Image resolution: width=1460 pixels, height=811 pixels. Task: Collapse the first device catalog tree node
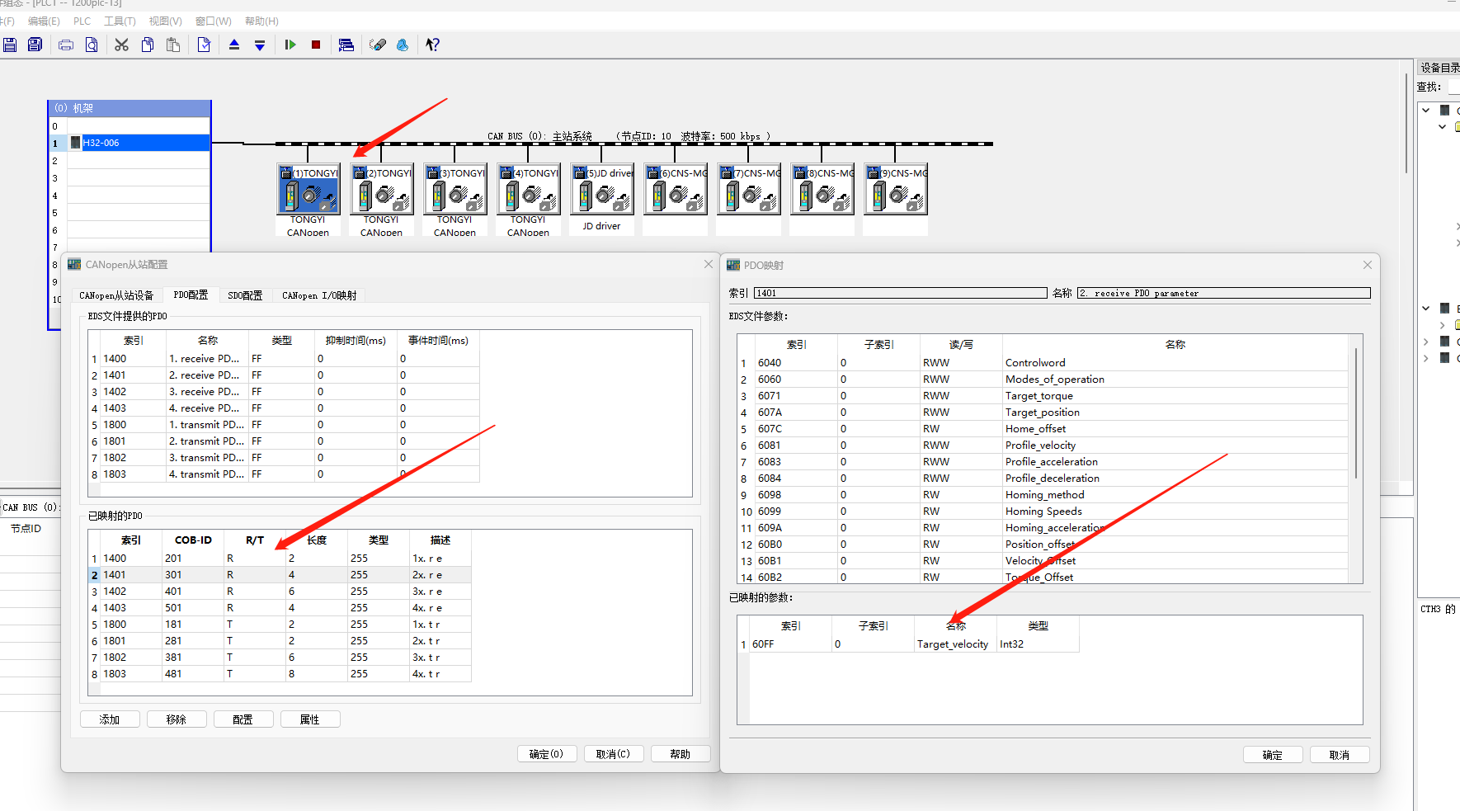coord(1426,110)
